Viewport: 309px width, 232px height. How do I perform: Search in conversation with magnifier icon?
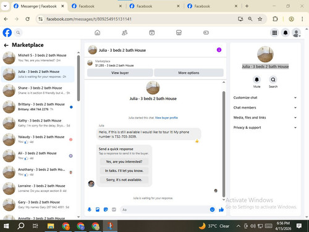pos(273,80)
